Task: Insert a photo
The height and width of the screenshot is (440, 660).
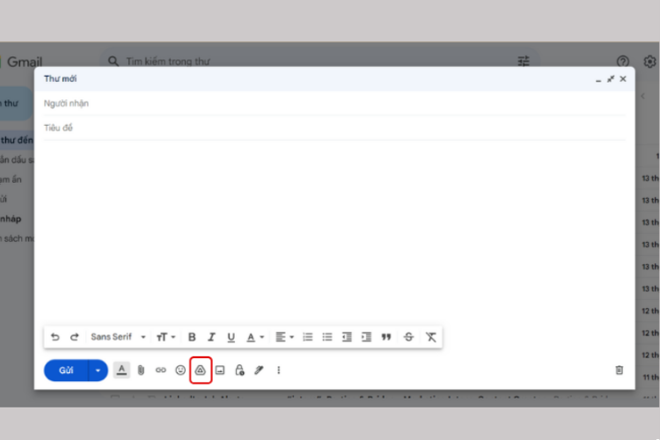Action: click(x=220, y=370)
